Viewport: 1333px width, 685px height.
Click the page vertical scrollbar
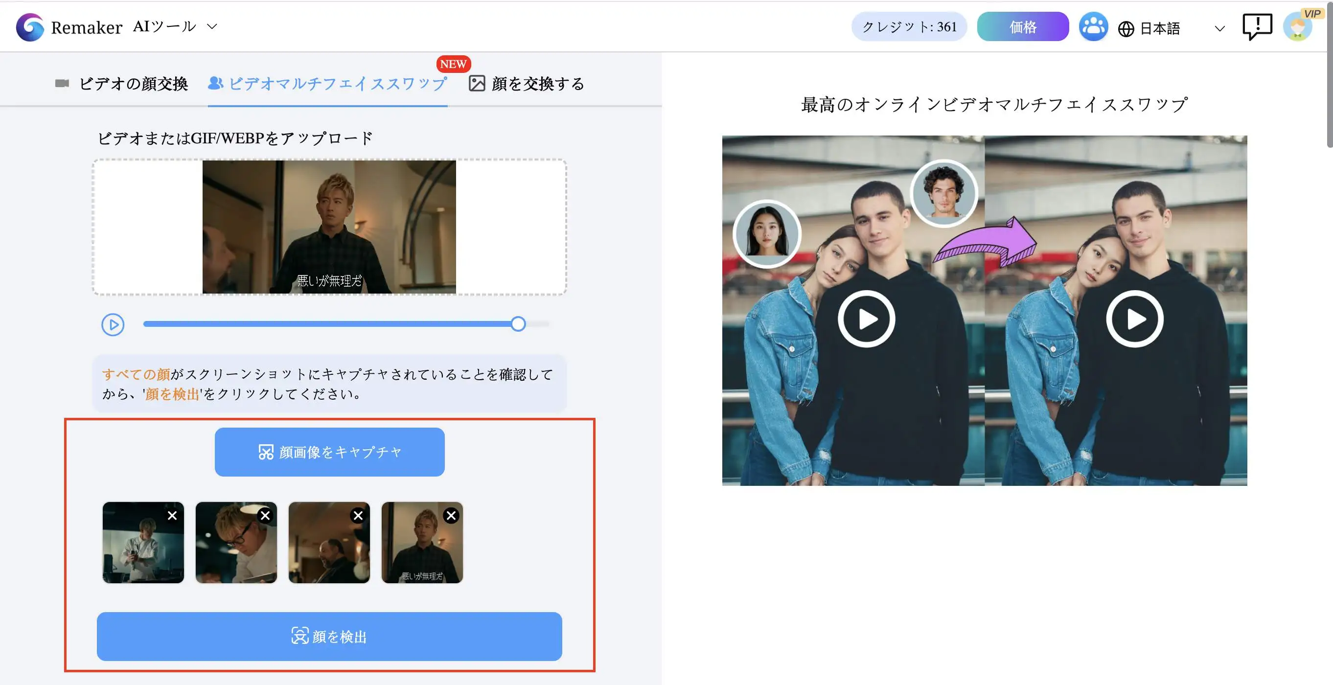point(1330,75)
